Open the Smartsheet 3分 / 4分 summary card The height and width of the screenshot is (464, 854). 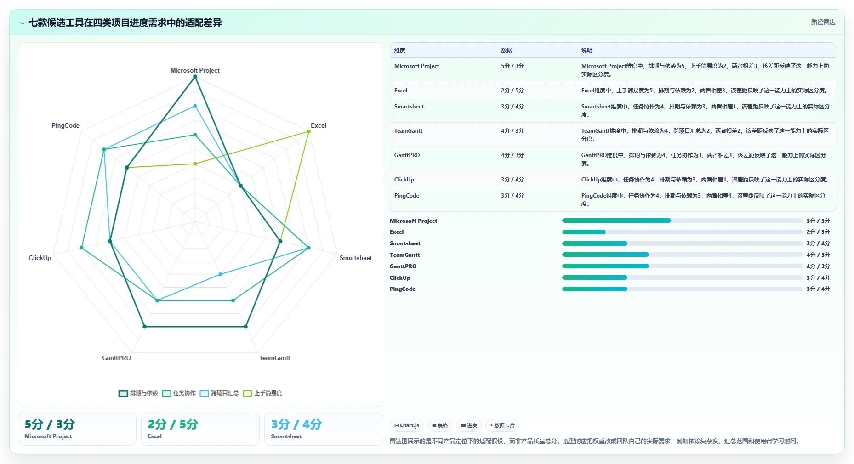tap(324, 429)
